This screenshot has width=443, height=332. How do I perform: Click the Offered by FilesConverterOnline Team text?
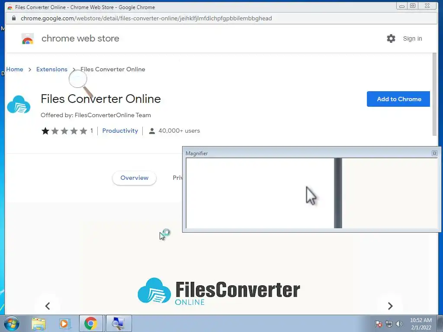[96, 115]
